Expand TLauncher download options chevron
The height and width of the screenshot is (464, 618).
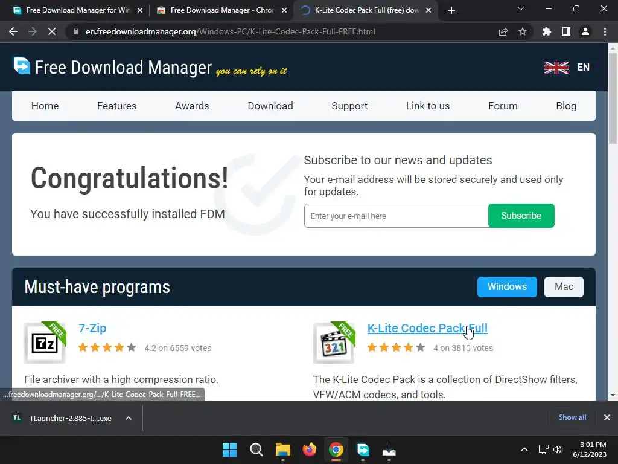(129, 418)
